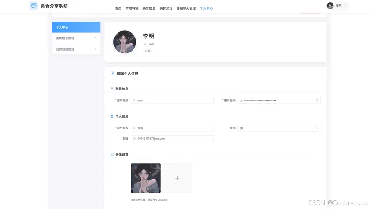Open the 性别 gender dropdown
Viewport: 370px width, 209px height.
point(279,128)
